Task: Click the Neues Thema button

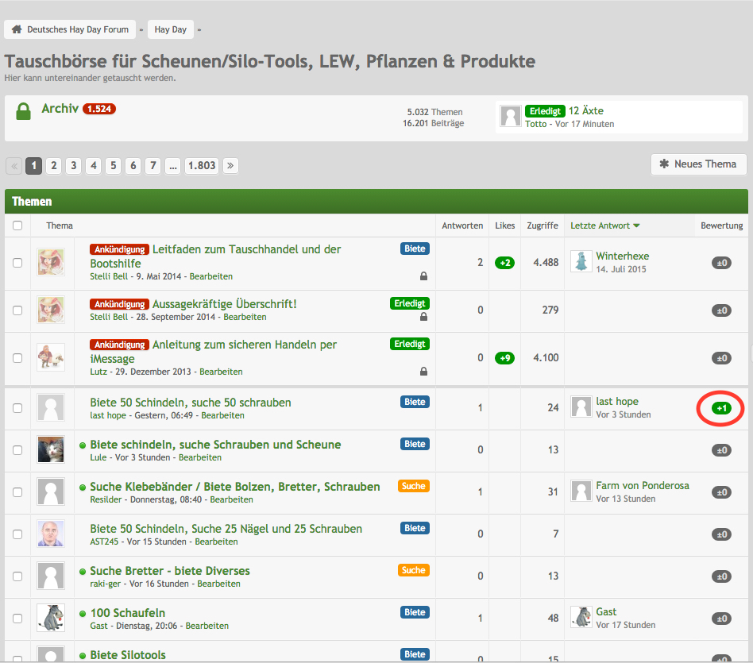Action: pyautogui.click(x=698, y=164)
